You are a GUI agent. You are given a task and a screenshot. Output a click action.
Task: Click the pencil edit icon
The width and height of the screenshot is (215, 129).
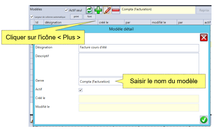(x=107, y=10)
